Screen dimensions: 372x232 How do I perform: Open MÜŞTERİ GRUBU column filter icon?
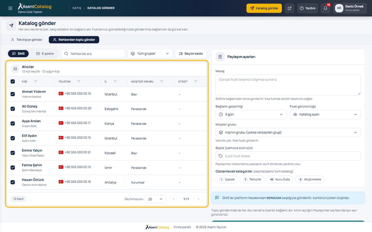point(162,82)
